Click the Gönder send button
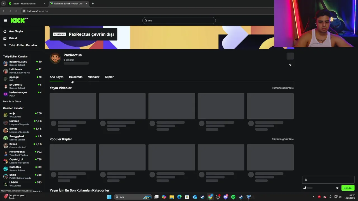The image size is (358, 201). [348, 188]
